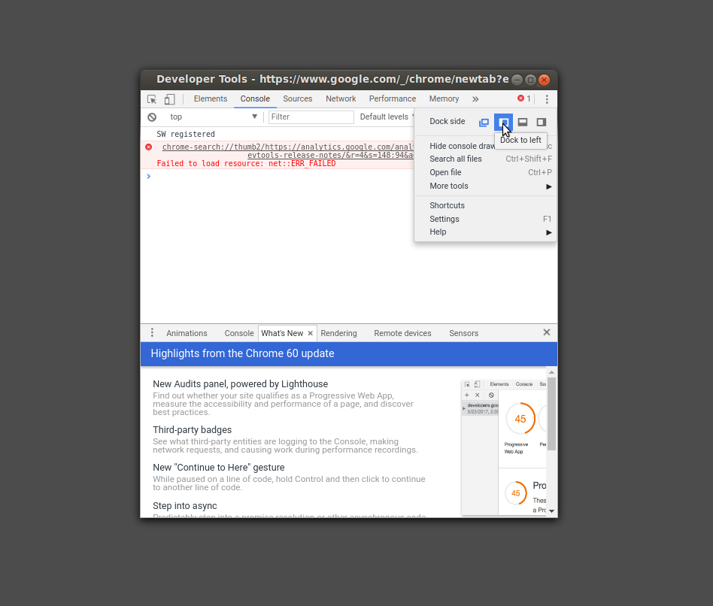Open the Rendering drawer tab

[x=338, y=333]
